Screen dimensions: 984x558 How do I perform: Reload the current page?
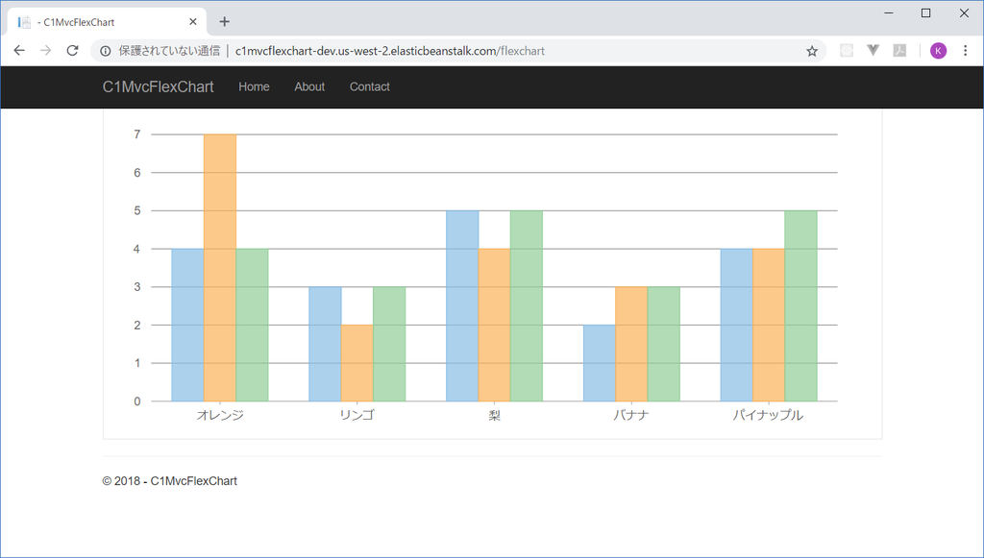coord(72,51)
